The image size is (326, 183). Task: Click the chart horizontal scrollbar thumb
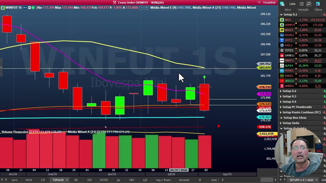click(267, 180)
